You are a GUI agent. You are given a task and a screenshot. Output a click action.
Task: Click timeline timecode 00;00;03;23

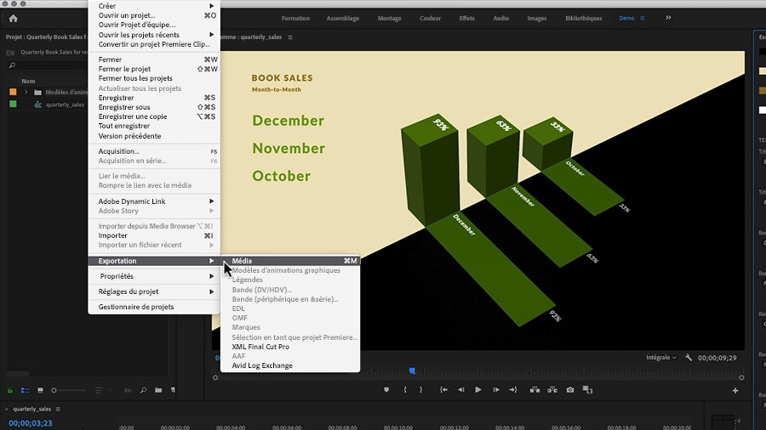pos(31,423)
